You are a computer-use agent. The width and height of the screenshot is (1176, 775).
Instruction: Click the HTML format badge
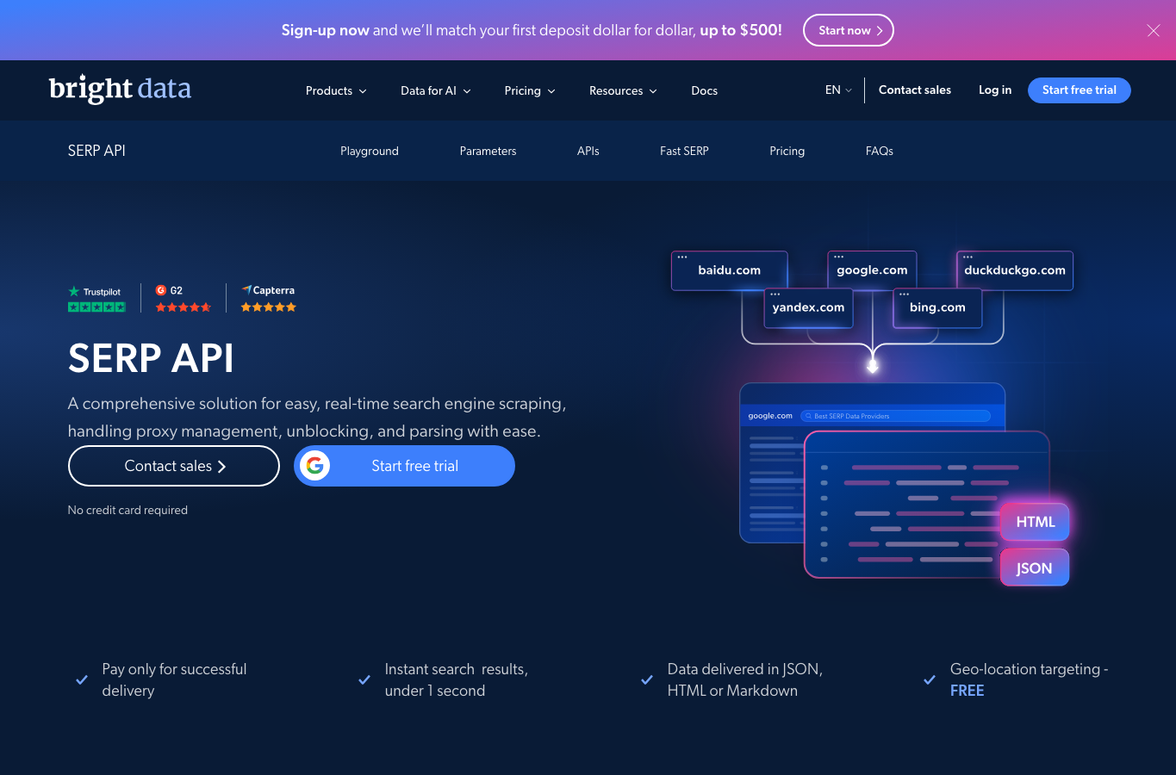[x=1035, y=522]
